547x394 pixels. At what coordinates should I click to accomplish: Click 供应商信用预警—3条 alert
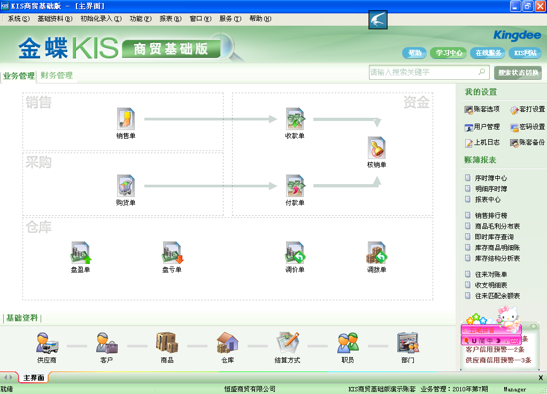point(498,360)
